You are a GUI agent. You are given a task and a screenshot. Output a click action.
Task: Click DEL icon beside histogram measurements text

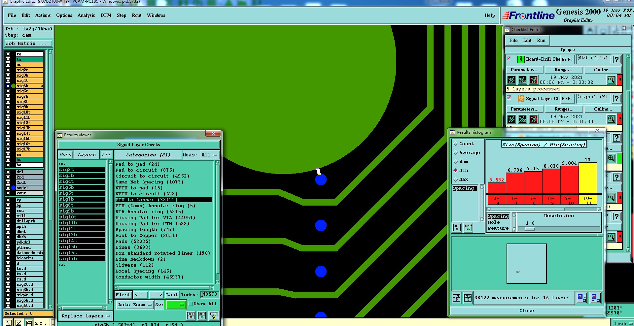tap(457, 298)
